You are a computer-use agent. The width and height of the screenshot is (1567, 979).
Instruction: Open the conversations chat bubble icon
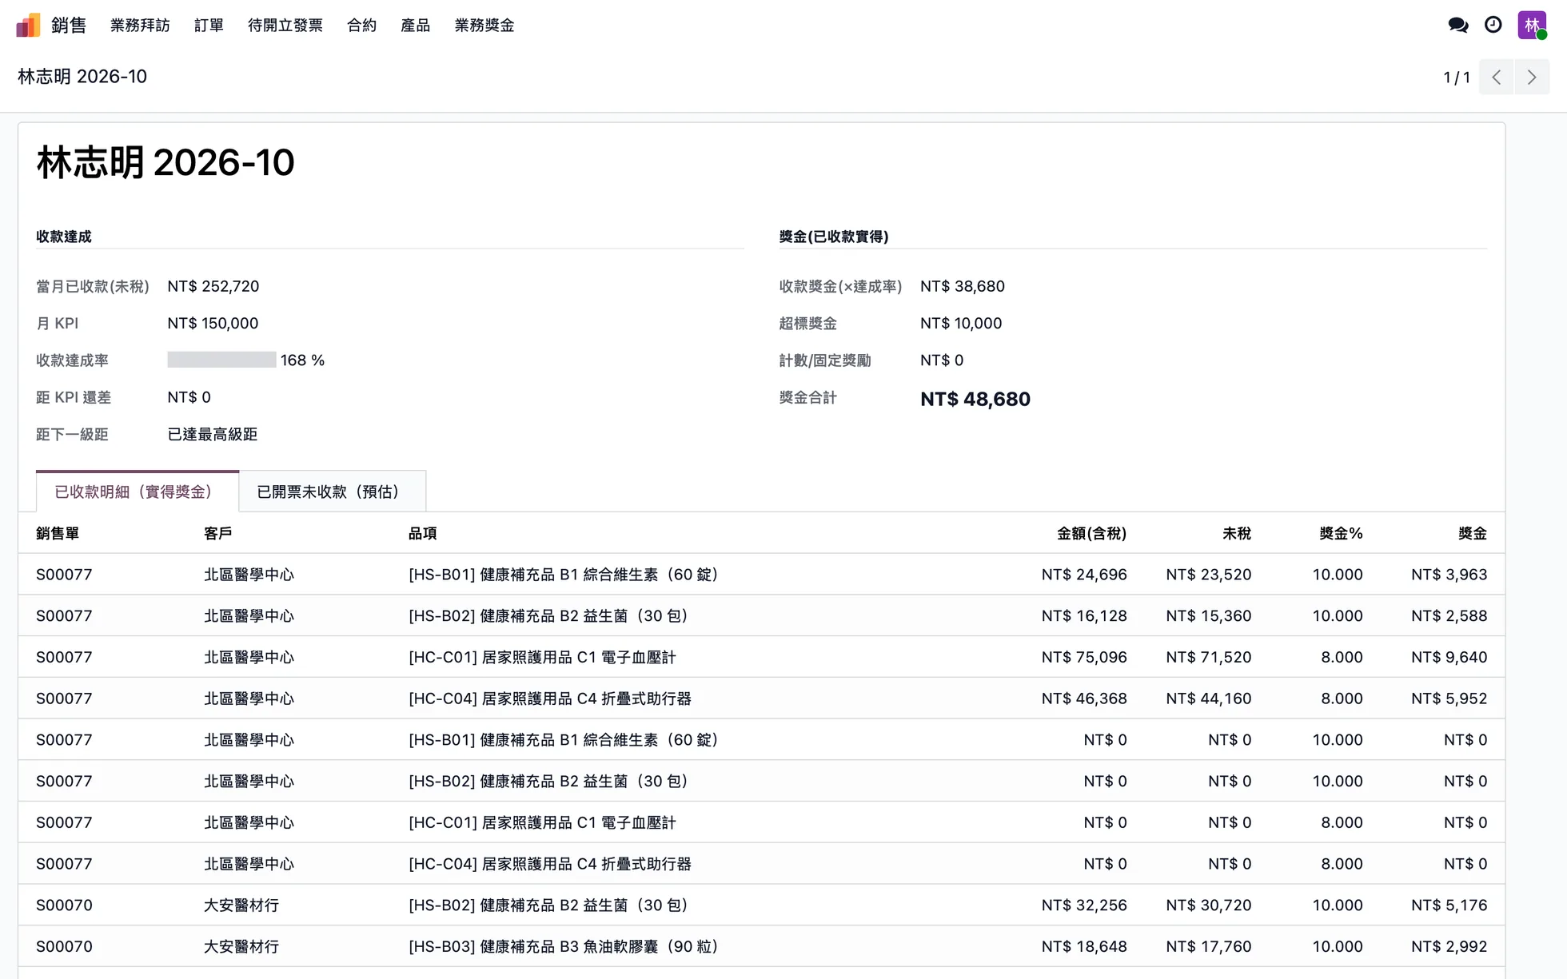pos(1458,25)
